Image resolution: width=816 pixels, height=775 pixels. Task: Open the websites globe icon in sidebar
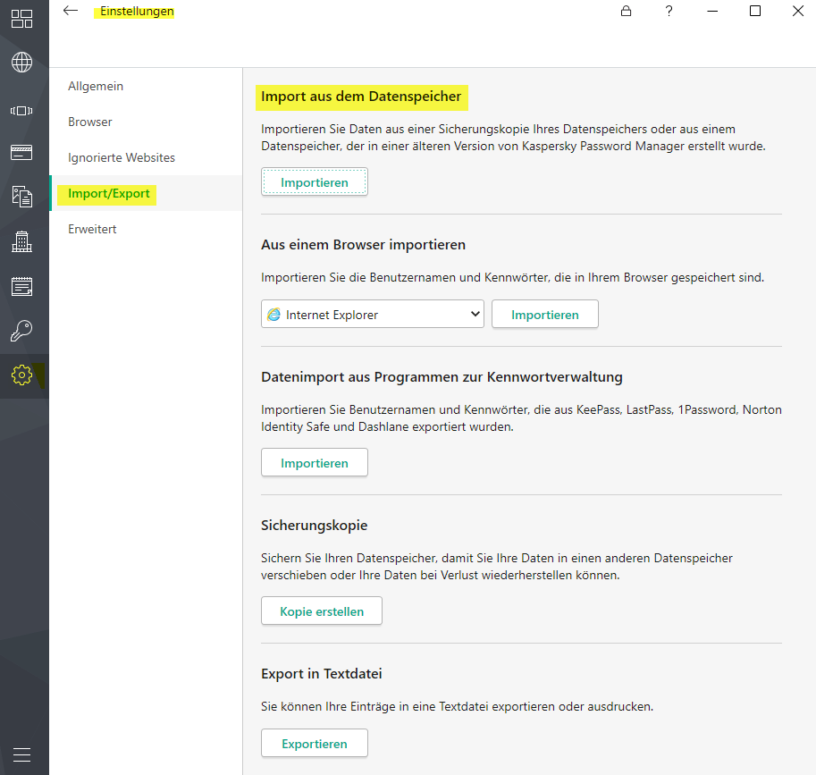tap(21, 63)
